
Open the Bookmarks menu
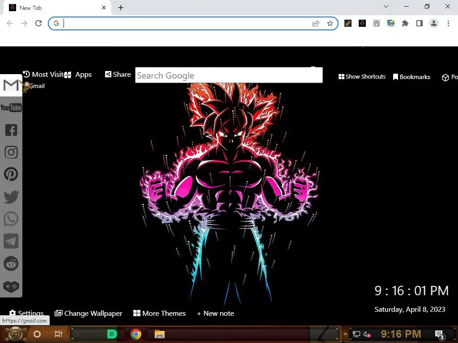(411, 77)
